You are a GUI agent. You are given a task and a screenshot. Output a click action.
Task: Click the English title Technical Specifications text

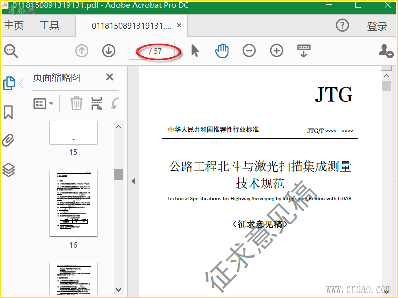tap(259, 198)
